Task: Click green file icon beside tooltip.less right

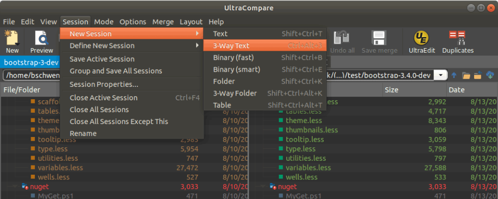Action: 281,140
